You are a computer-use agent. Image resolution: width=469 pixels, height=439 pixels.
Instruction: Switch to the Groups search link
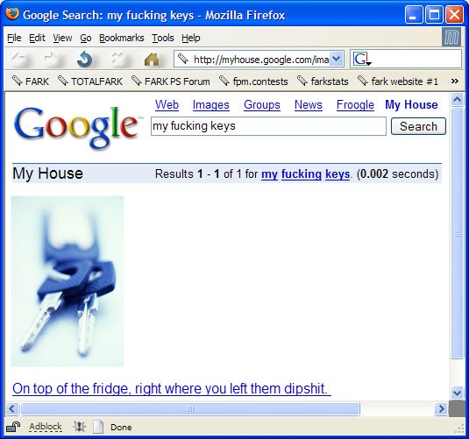(x=262, y=105)
